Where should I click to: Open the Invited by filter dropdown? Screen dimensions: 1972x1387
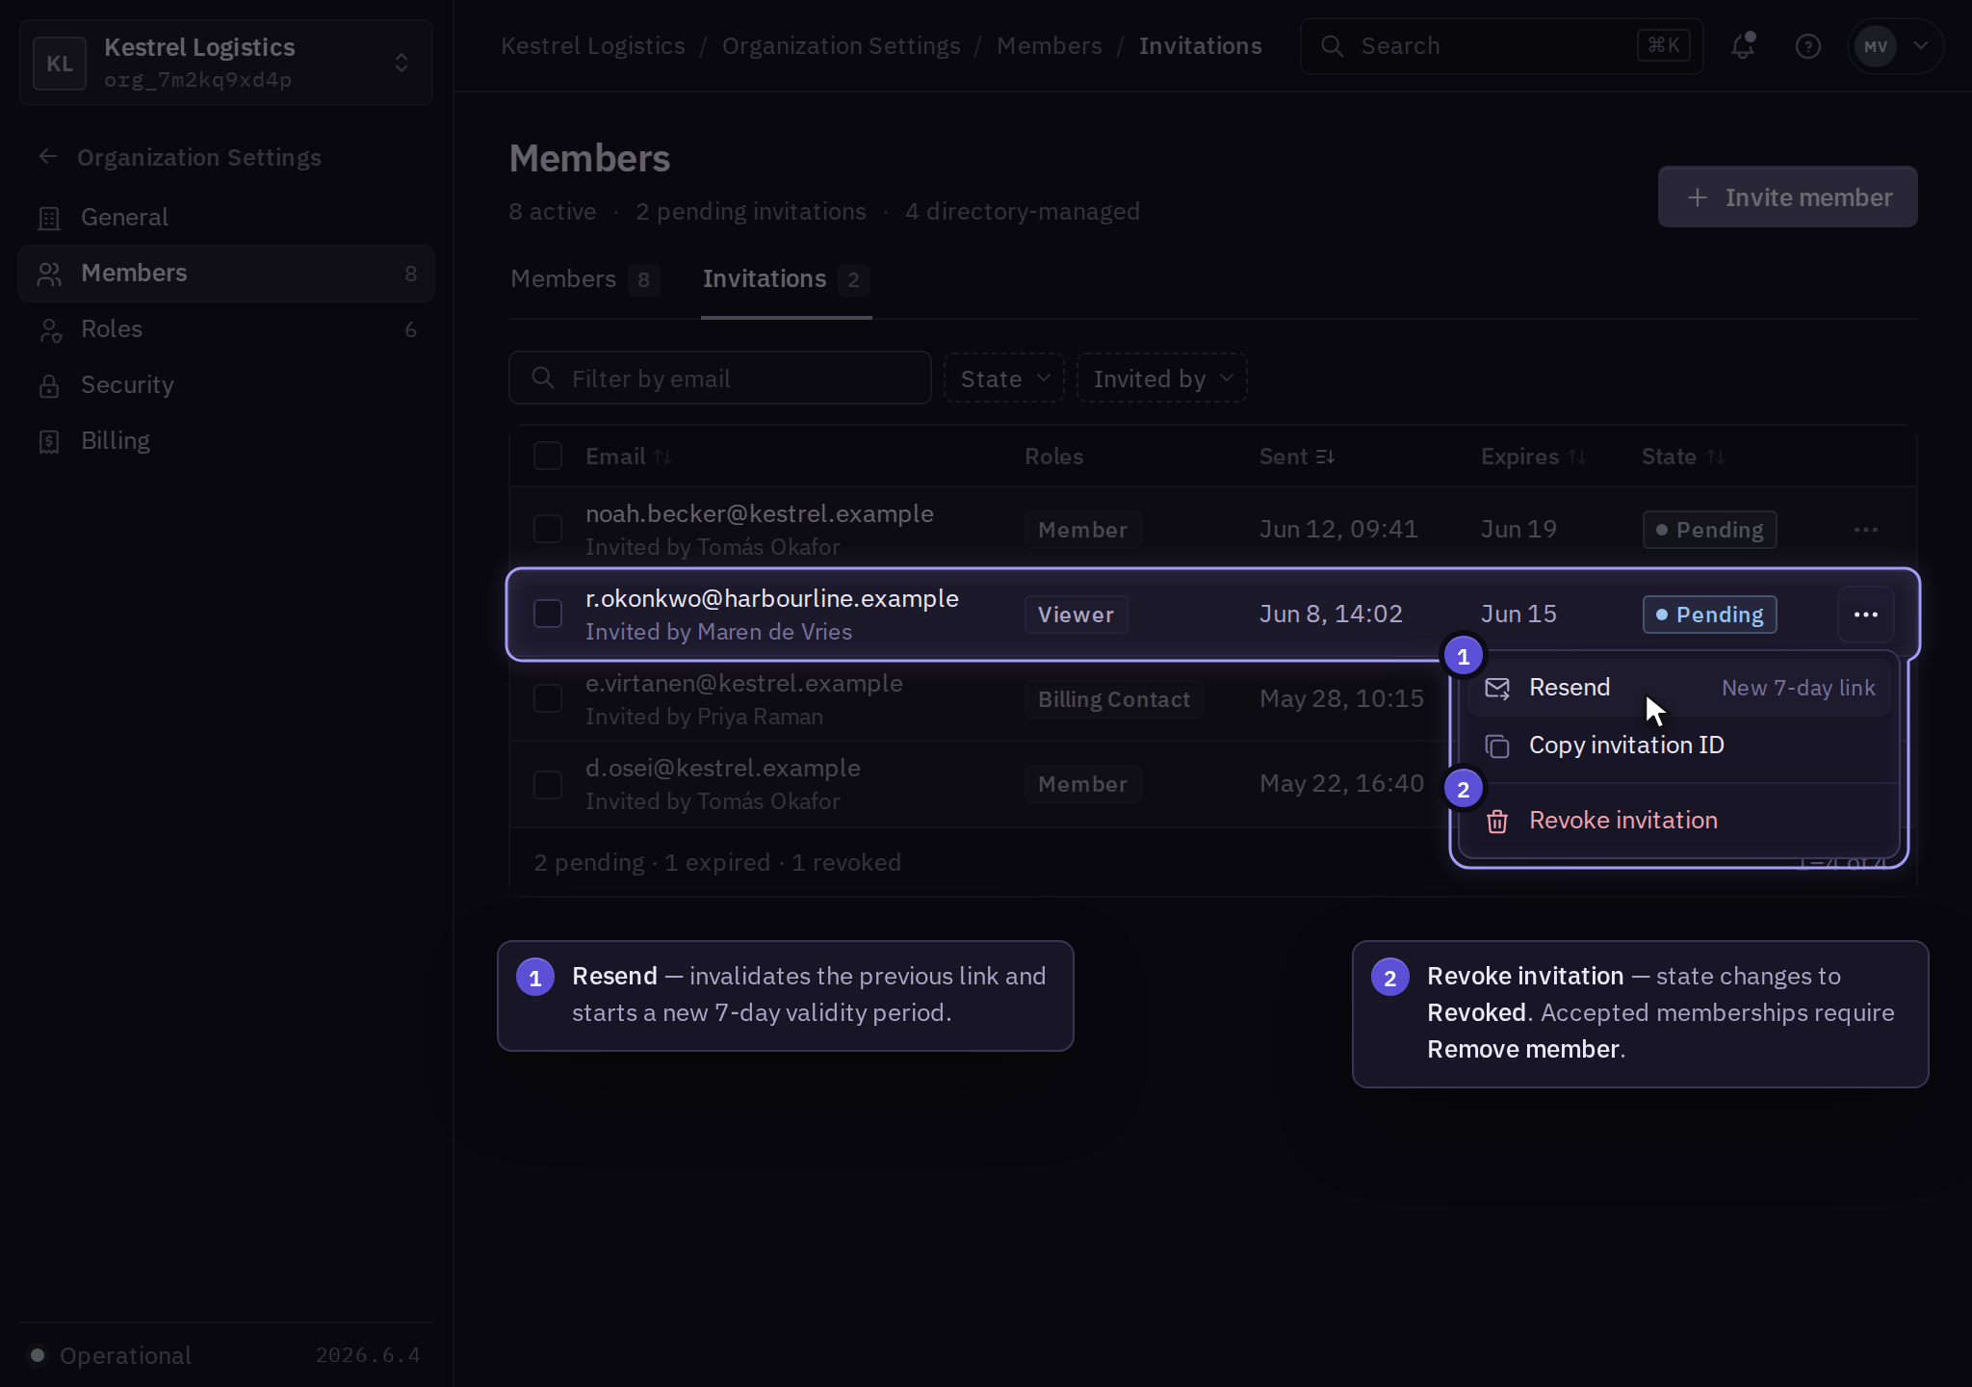pos(1162,378)
